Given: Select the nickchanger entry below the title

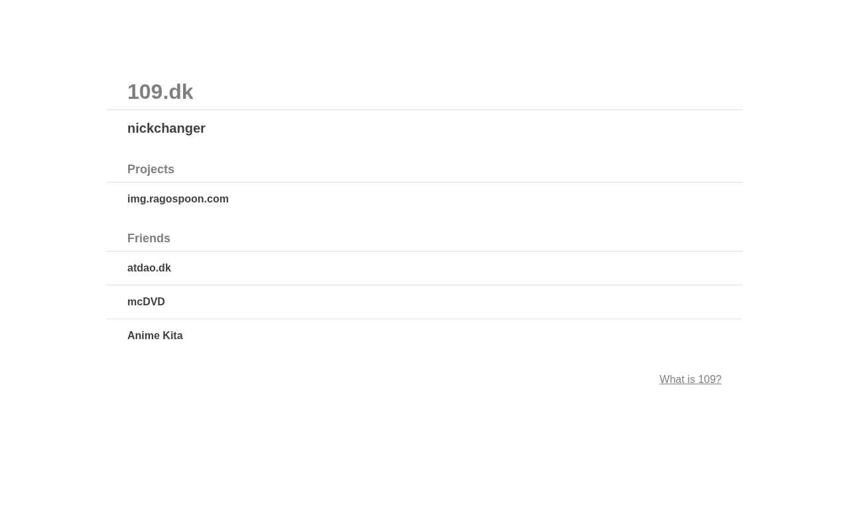Looking at the screenshot, I should pyautogui.click(x=166, y=128).
